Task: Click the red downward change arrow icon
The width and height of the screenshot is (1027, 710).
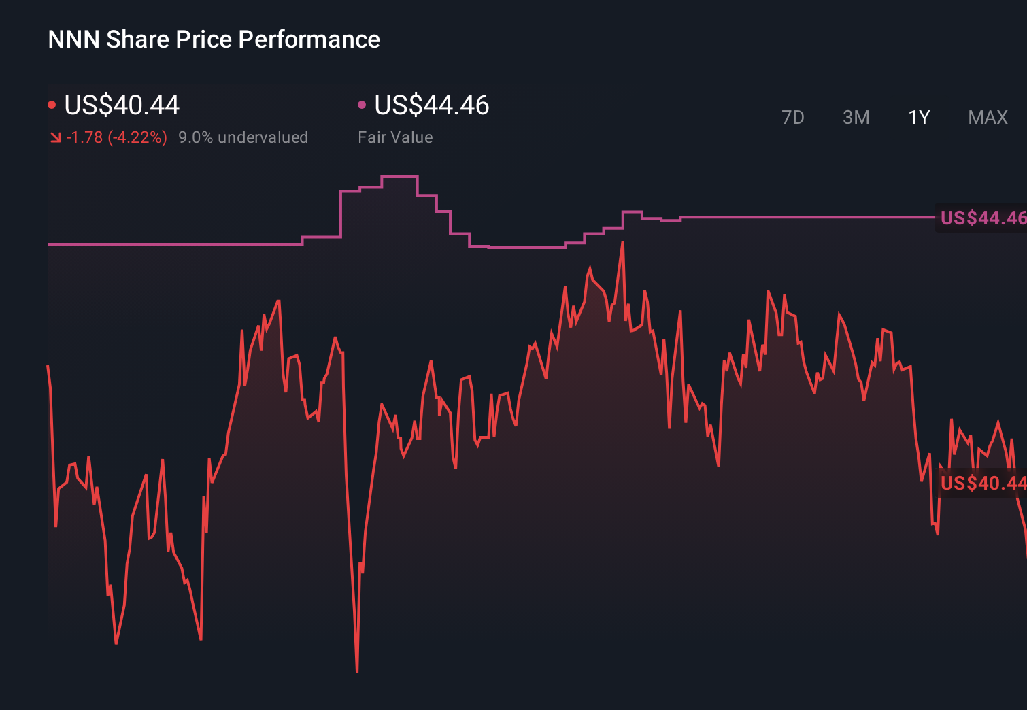Action: coord(55,137)
